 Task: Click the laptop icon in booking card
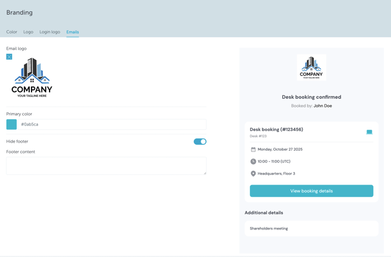tap(369, 132)
